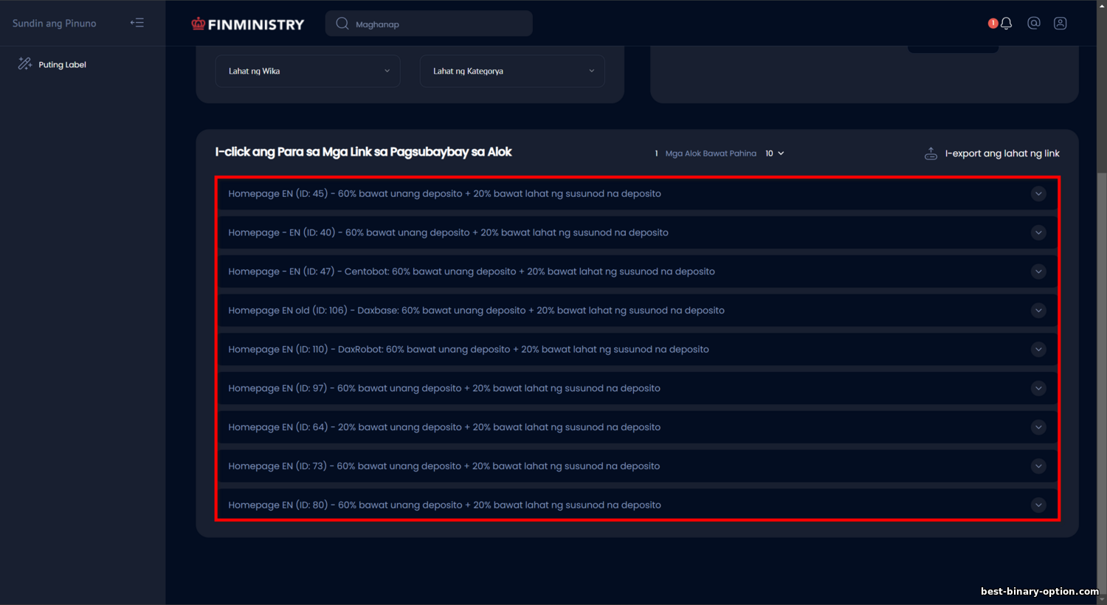Expand the Homepage EN (ID: 45) row chevron

pyautogui.click(x=1038, y=194)
